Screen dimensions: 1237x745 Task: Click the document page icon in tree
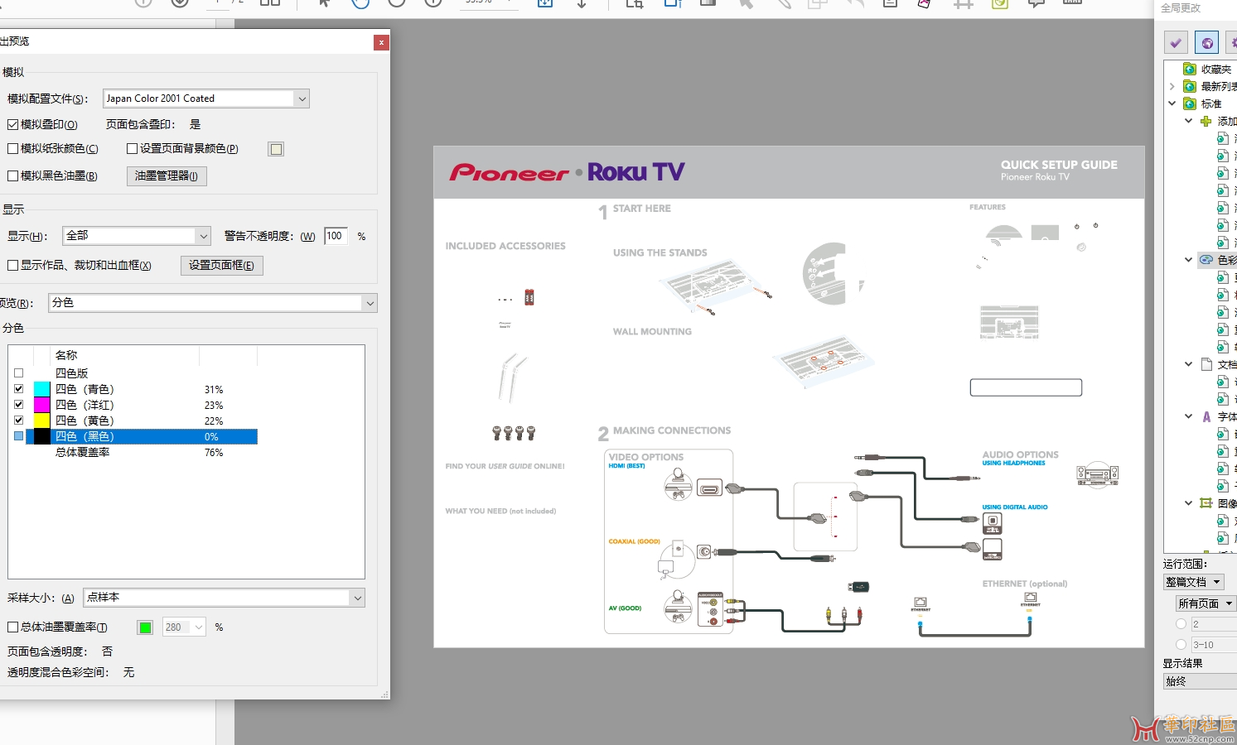(x=1206, y=364)
